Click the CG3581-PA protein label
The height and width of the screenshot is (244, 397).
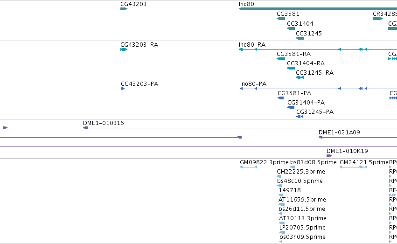click(x=294, y=93)
